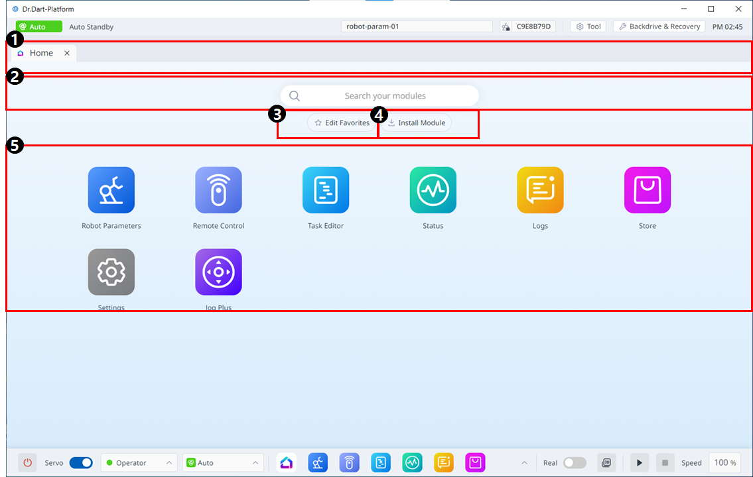Open the Logs module
This screenshot has width=753, height=477.
click(x=540, y=190)
